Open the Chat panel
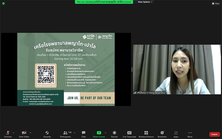 [x=84, y=134]
